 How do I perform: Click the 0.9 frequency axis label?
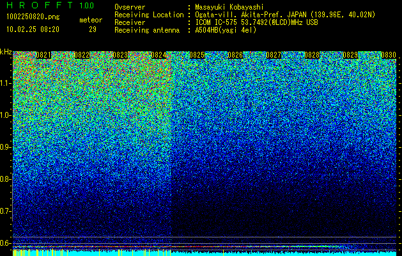tap(5, 147)
